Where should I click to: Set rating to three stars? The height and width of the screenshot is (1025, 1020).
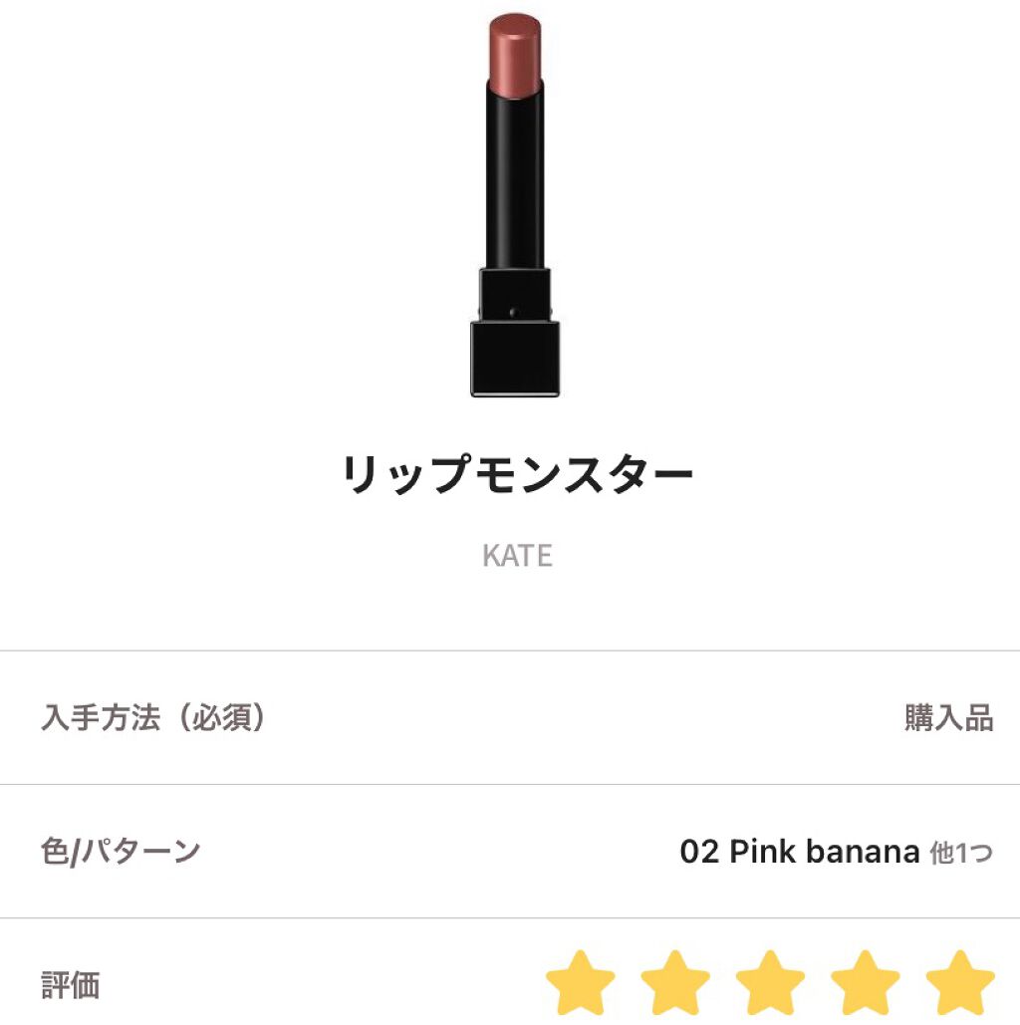pyautogui.click(x=770, y=982)
